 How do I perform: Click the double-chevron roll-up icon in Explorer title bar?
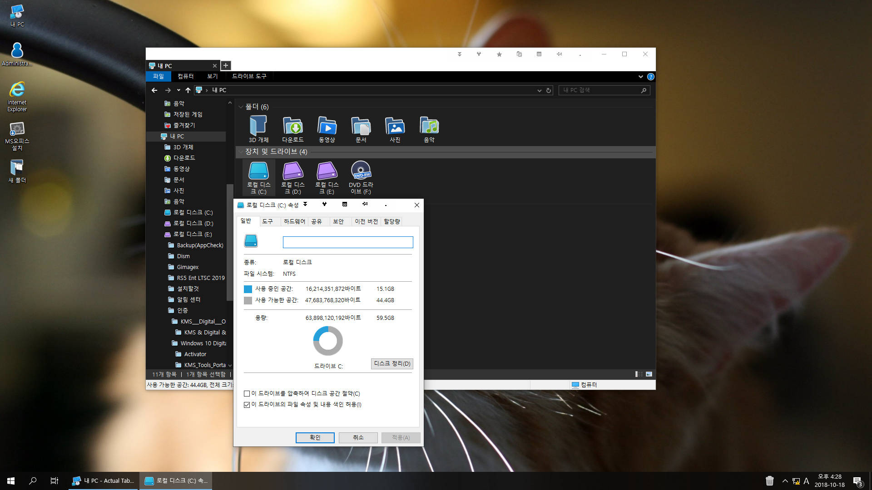pyautogui.click(x=459, y=54)
